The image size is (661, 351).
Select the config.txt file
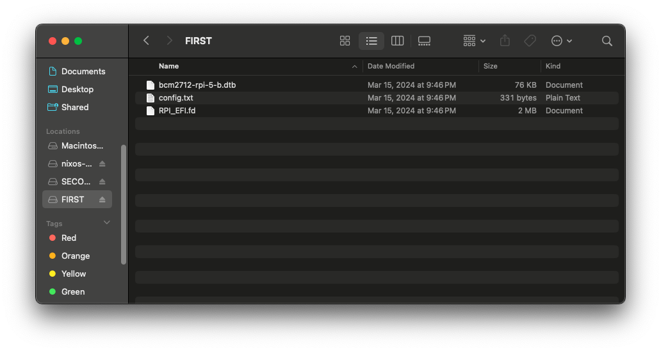(x=377, y=98)
